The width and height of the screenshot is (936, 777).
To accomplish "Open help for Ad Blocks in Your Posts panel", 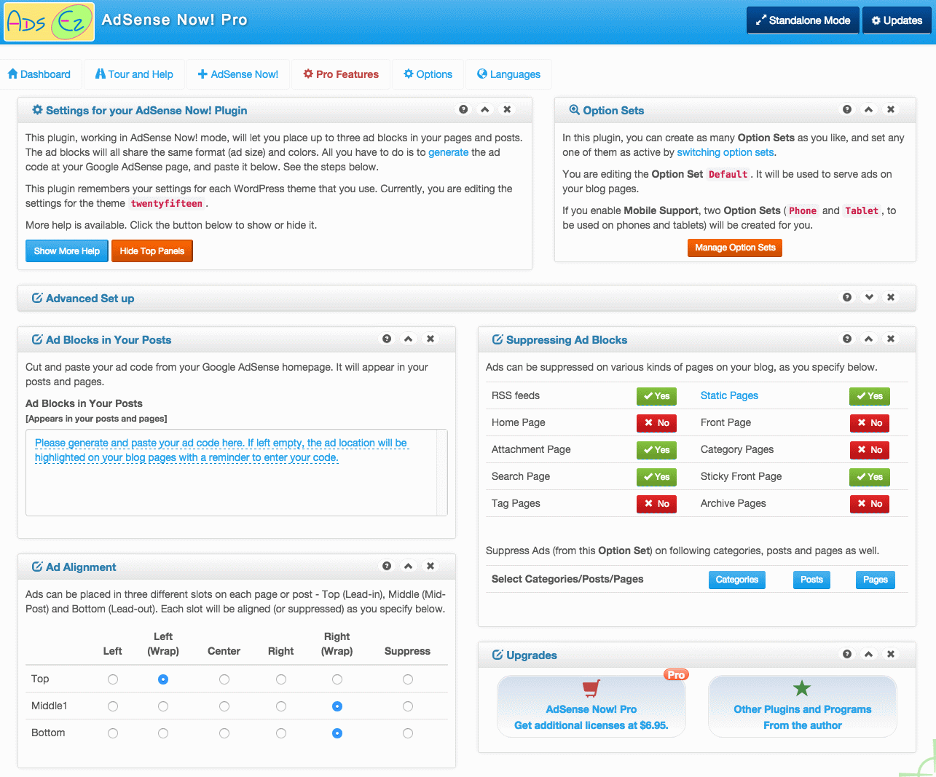I will pos(387,339).
